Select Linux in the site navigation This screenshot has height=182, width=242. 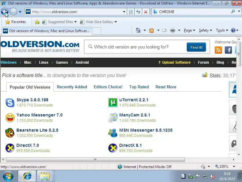(x=44, y=62)
